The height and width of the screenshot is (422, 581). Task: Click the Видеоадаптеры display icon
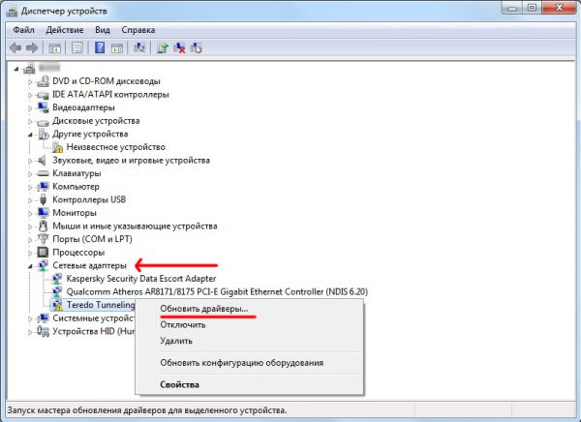(x=43, y=107)
